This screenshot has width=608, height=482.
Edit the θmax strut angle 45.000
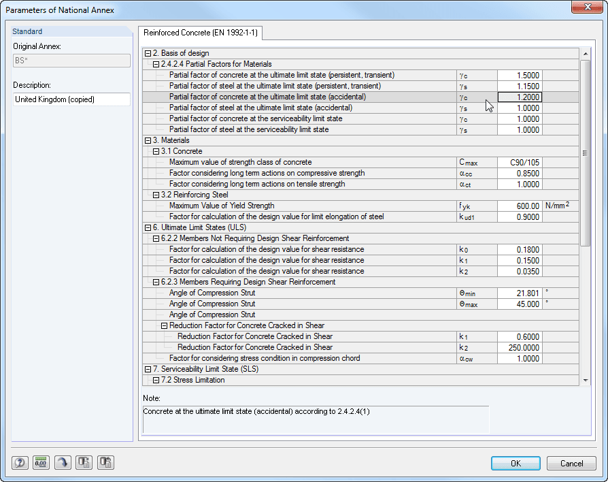(x=520, y=304)
